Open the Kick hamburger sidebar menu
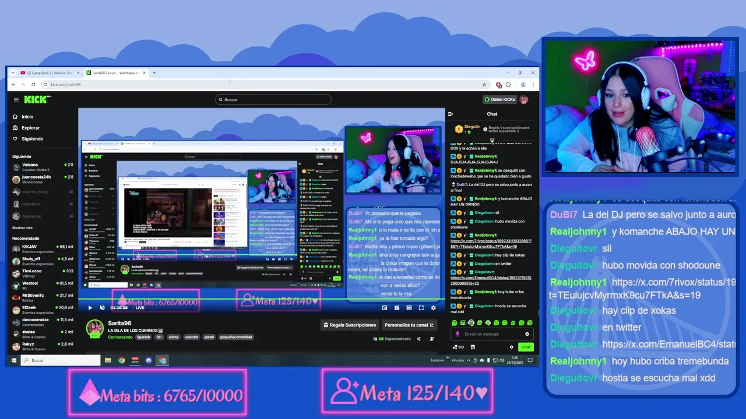Image resolution: width=746 pixels, height=419 pixels. point(16,100)
